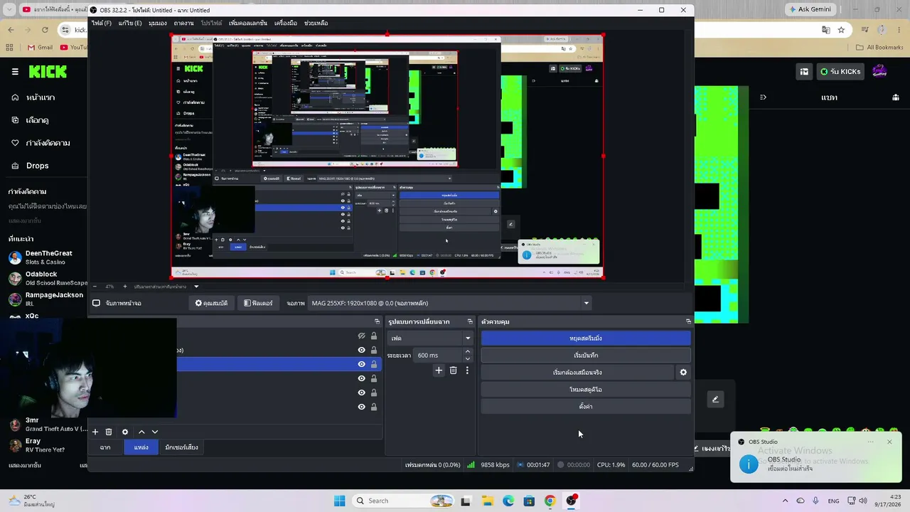Toggle eye icon on fifth source row
910x512 pixels.
(361, 393)
